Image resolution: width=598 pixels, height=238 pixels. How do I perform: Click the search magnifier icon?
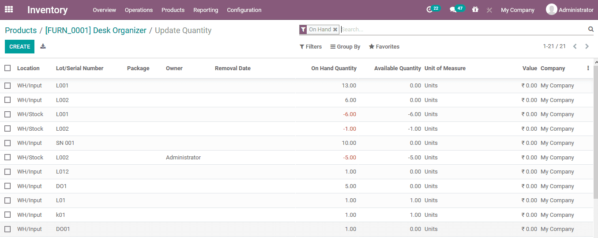(591, 29)
